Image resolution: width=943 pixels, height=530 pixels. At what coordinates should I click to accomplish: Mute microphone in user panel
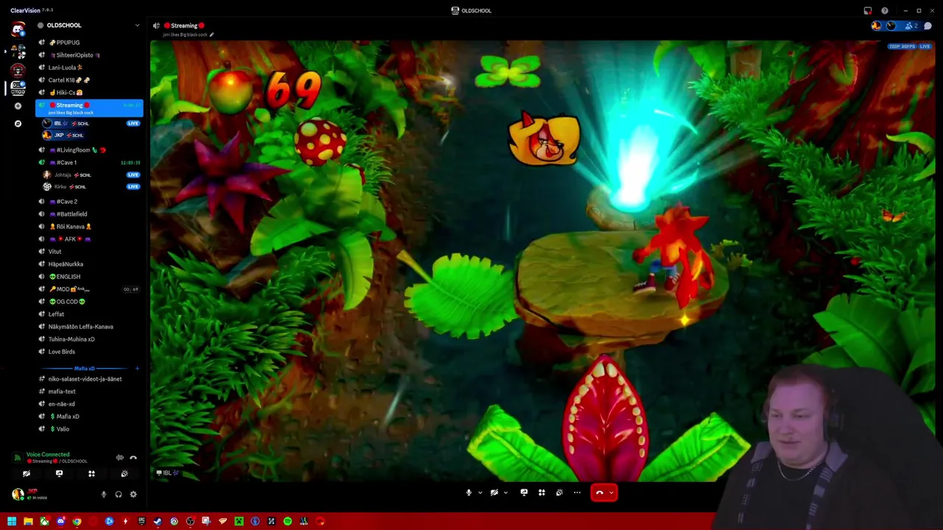[x=103, y=495]
